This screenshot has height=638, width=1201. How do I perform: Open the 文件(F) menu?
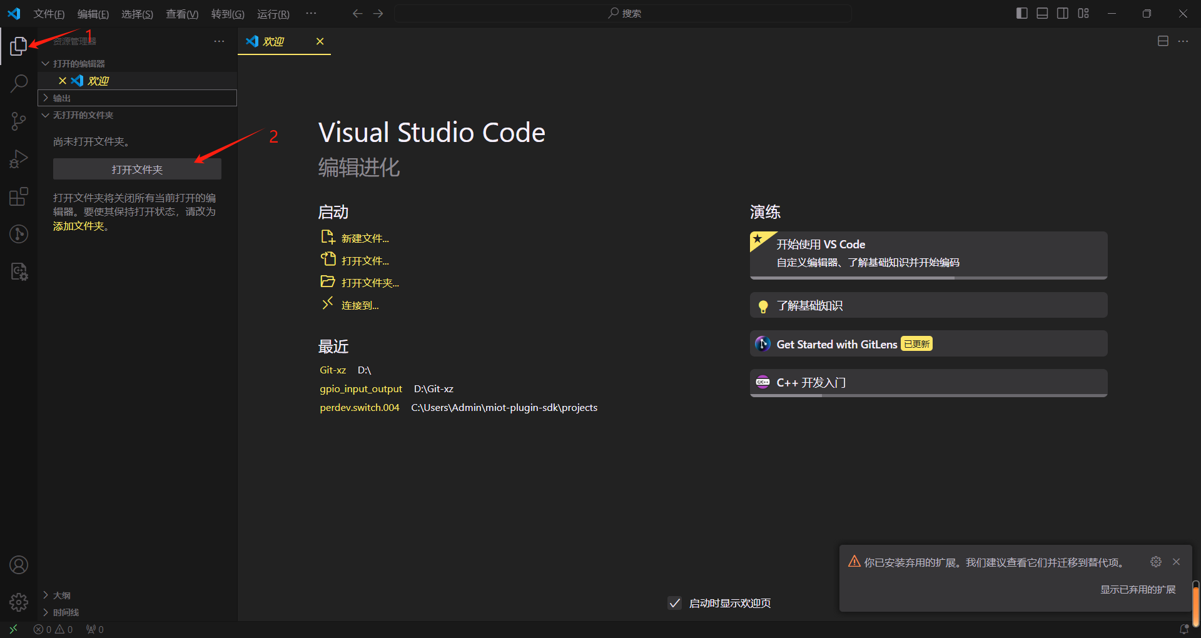point(49,14)
